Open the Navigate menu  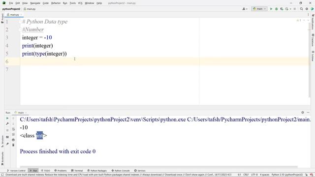pyautogui.click(x=35, y=3)
